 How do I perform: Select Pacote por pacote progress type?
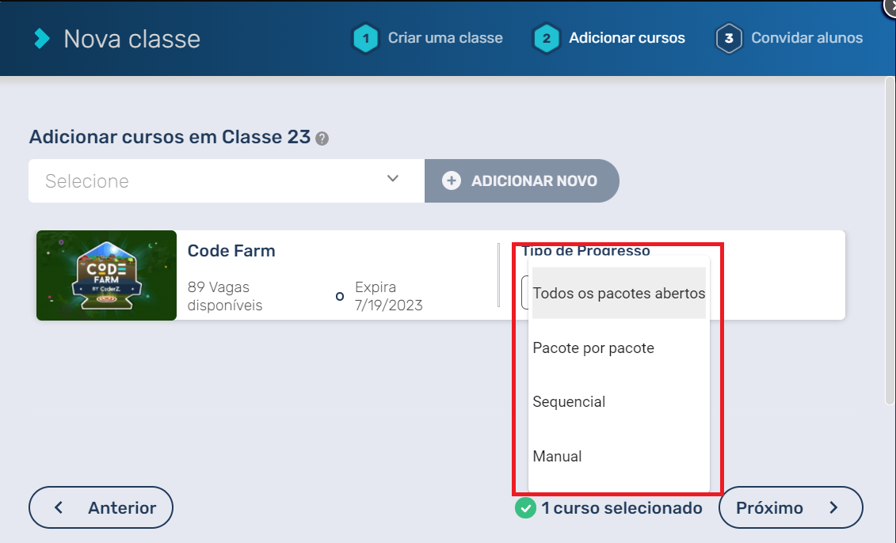click(593, 348)
